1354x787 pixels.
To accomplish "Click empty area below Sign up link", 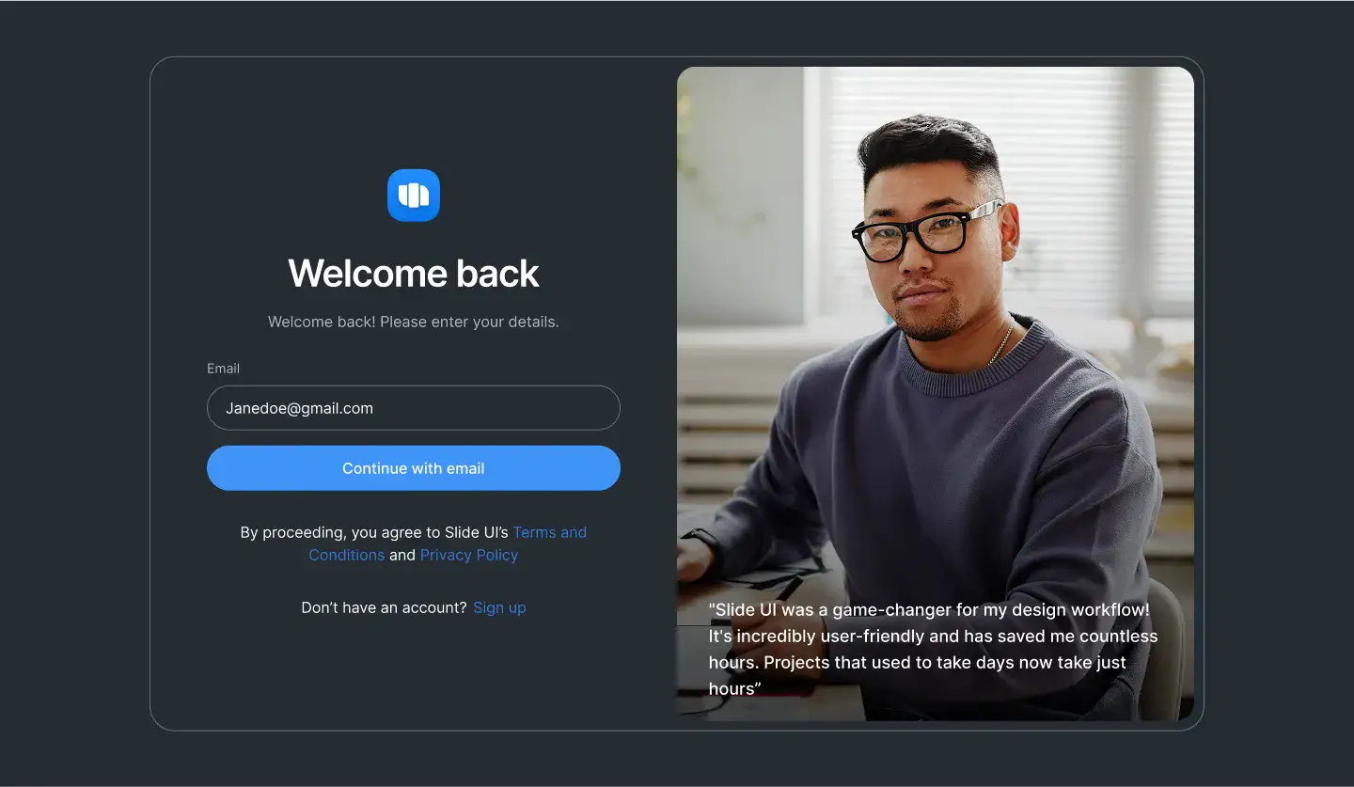I will pos(414,672).
